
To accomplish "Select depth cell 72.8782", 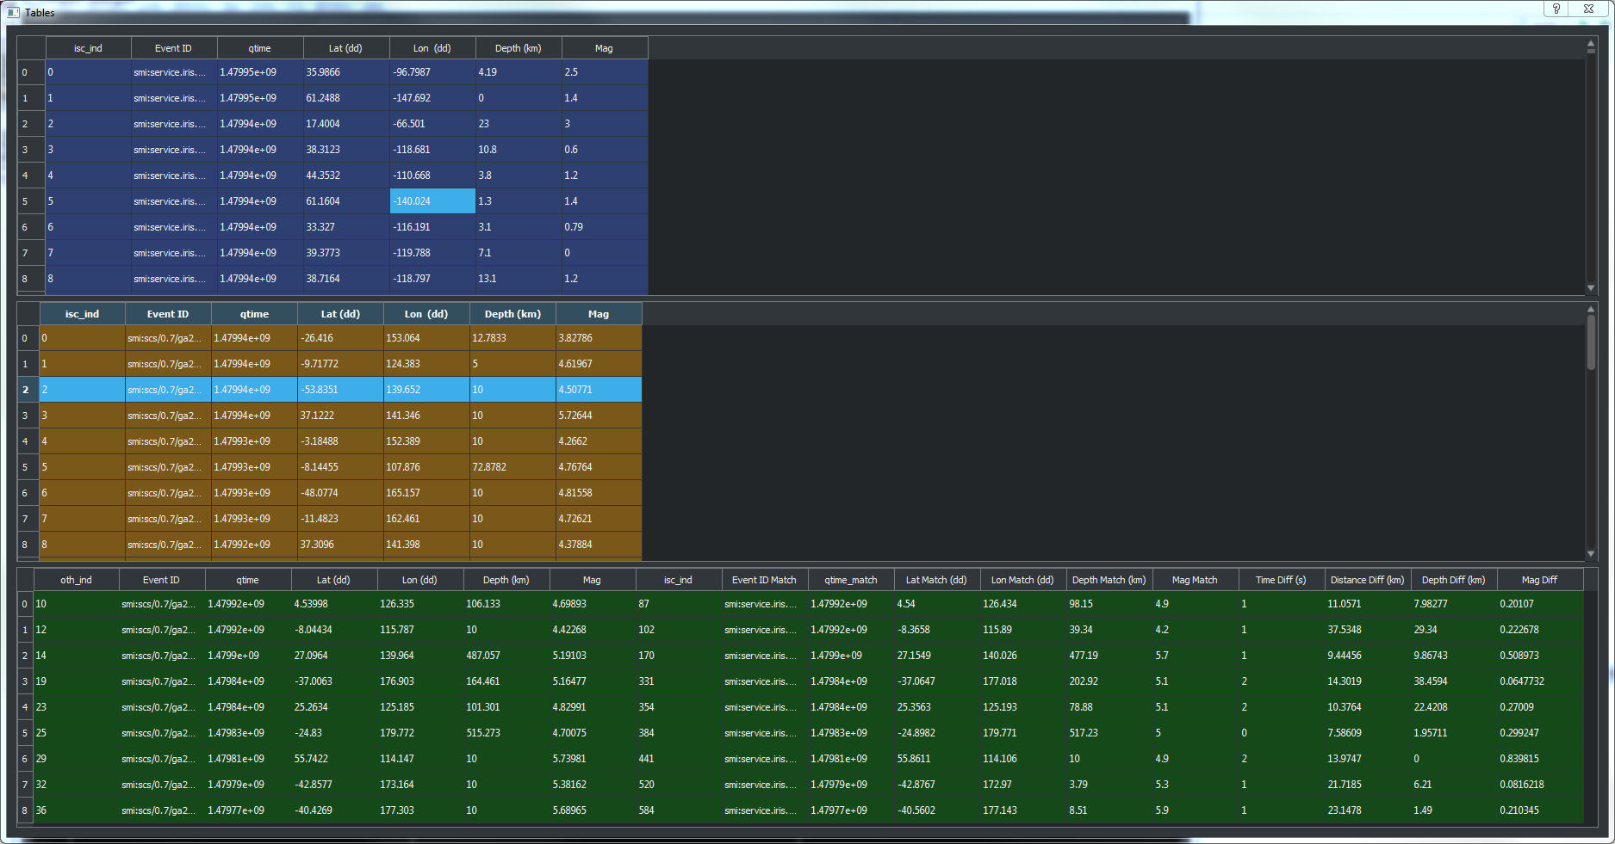I will 512,467.
